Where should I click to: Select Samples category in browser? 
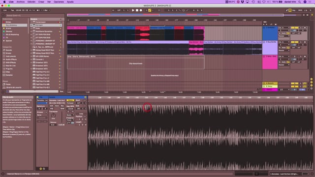(9, 75)
